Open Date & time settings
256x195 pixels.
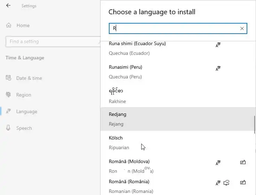pyautogui.click(x=29, y=78)
